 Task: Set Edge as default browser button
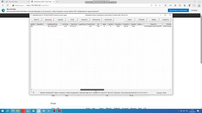coord(178,10)
